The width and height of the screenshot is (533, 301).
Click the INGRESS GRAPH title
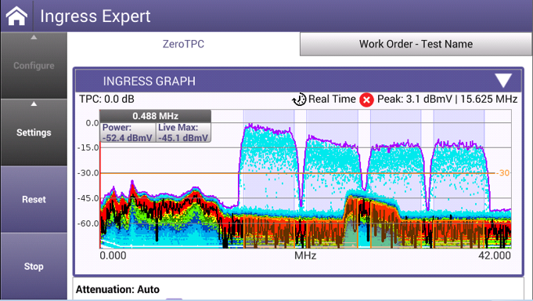point(149,81)
